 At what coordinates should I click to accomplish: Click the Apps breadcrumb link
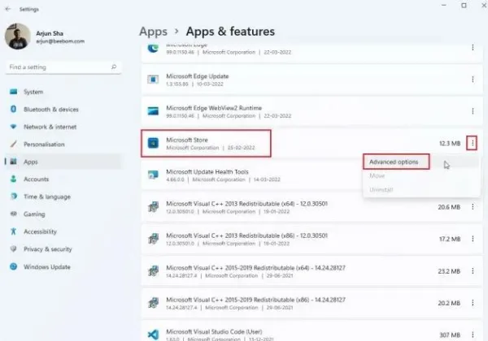pyautogui.click(x=153, y=32)
